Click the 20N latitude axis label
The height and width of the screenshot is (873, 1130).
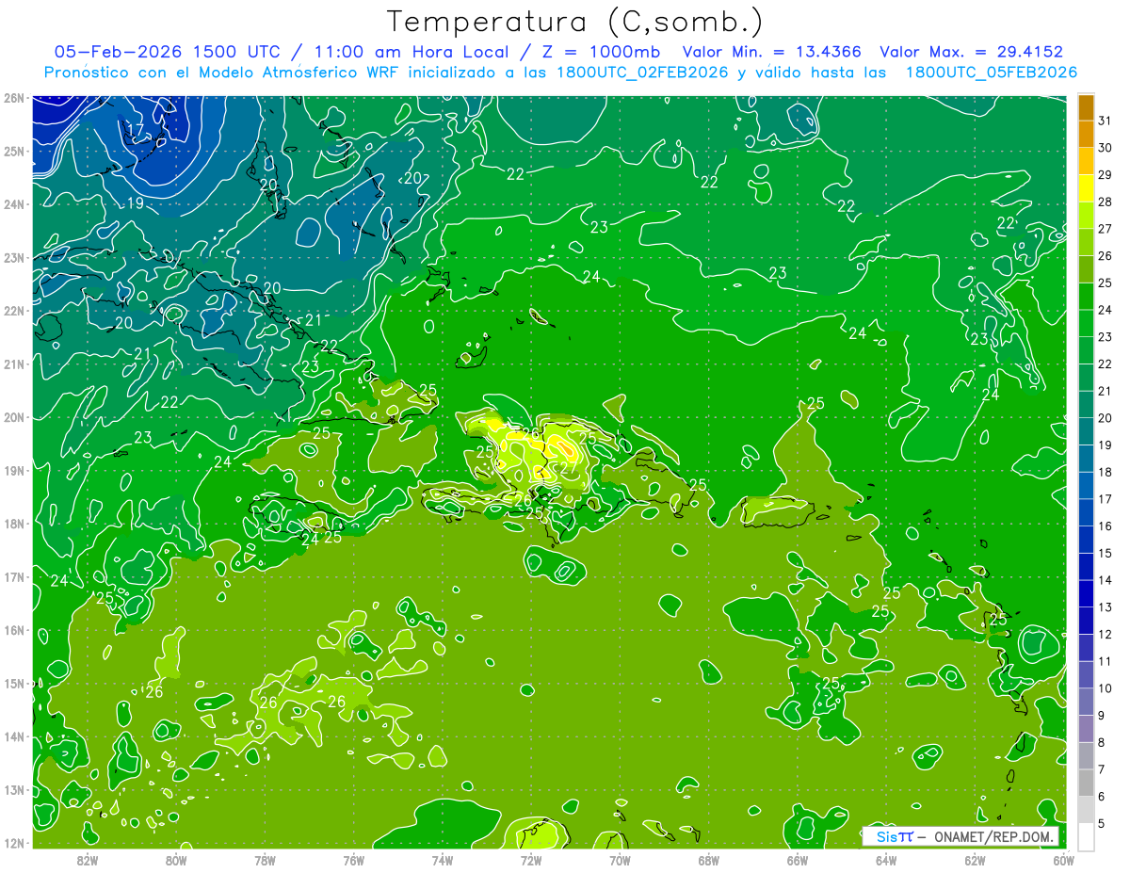14,417
